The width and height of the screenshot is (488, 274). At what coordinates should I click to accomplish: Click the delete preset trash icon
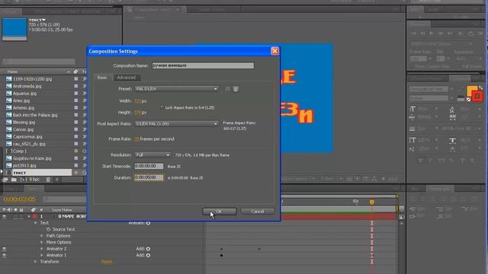pyautogui.click(x=236, y=89)
